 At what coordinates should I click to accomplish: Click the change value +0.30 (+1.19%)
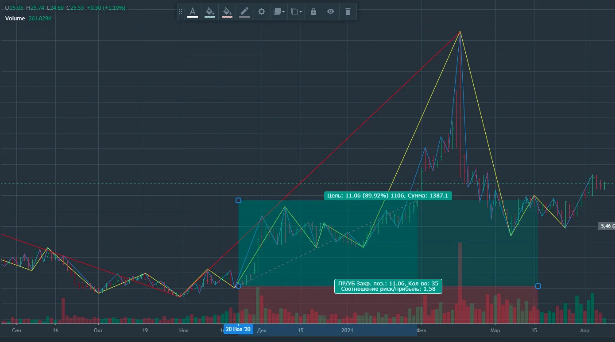tap(107, 8)
